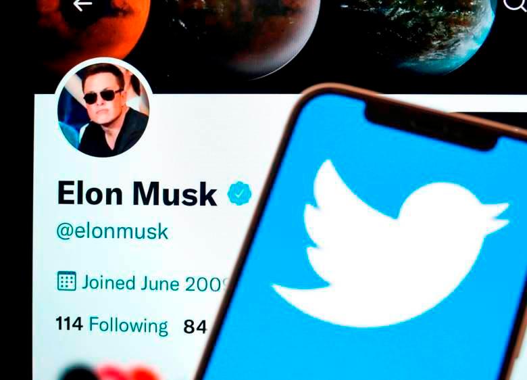527x380 pixels.
Task: Click the back arrow icon
Action: click(82, 5)
